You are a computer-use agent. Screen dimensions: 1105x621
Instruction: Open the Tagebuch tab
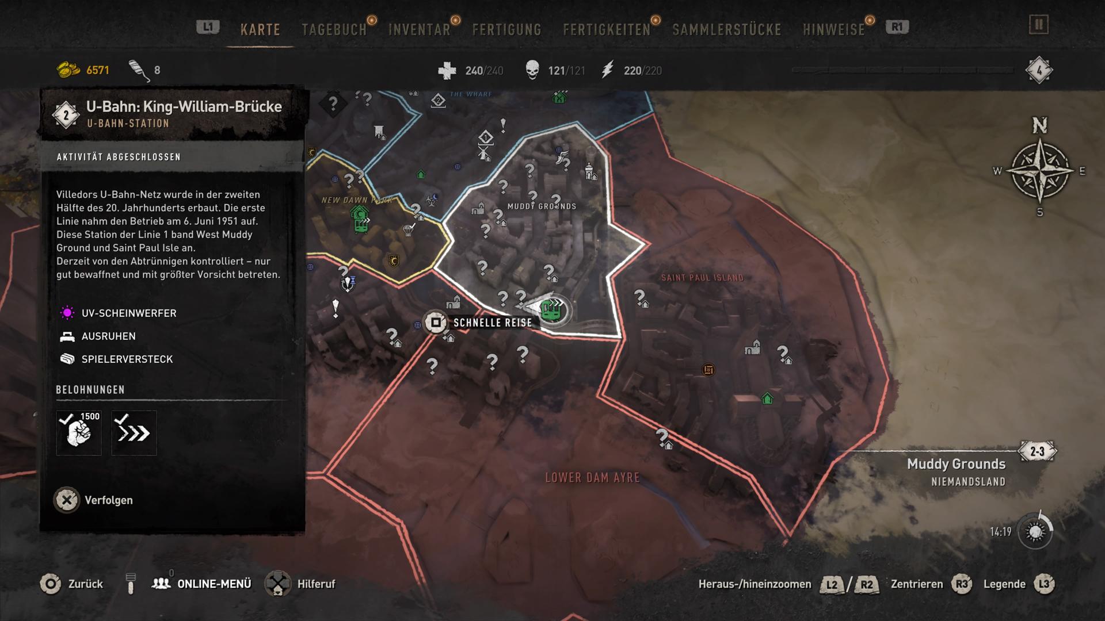coord(334,30)
